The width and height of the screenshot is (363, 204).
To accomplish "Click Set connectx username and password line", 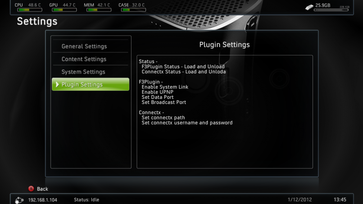I will (187, 123).
